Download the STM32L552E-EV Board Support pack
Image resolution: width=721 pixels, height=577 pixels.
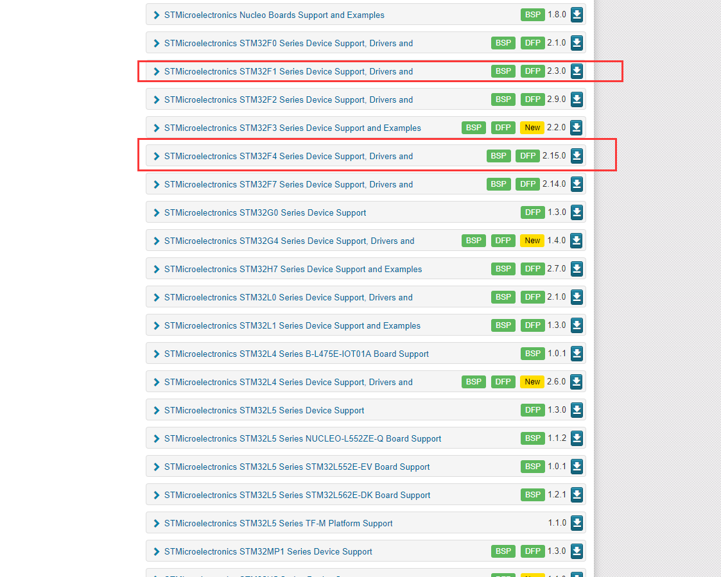coord(577,466)
